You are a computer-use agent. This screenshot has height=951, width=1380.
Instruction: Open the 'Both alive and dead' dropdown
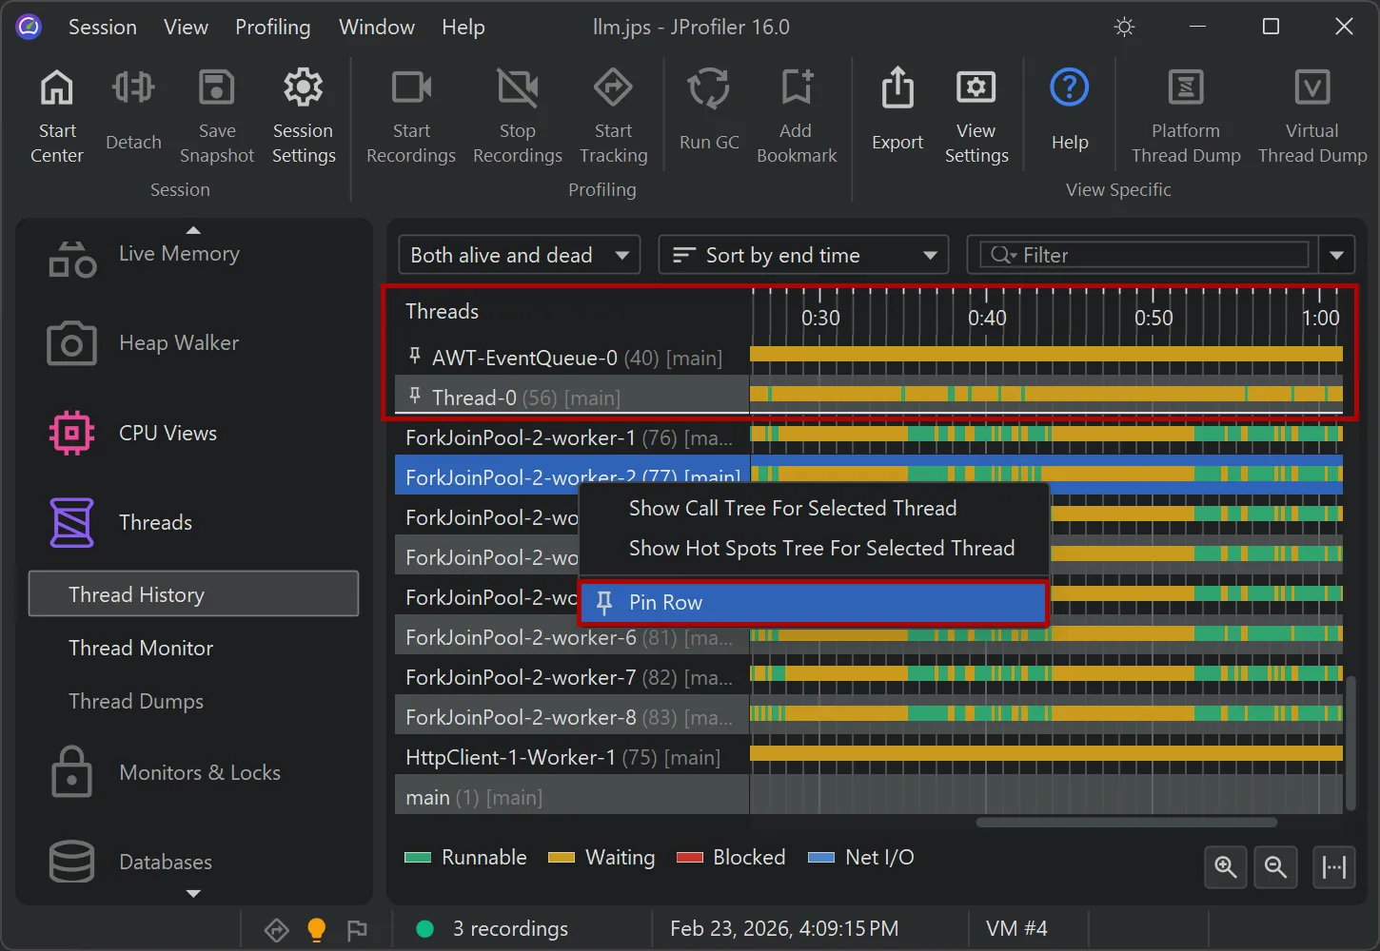tap(519, 254)
